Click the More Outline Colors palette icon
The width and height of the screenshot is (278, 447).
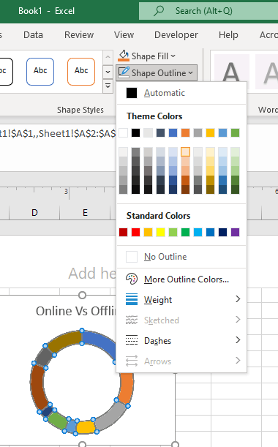pos(132,279)
